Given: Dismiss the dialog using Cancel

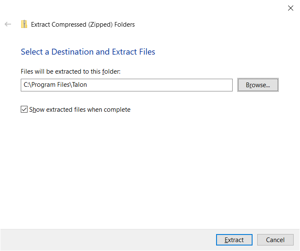Looking at the screenshot, I should pyautogui.click(x=275, y=240).
